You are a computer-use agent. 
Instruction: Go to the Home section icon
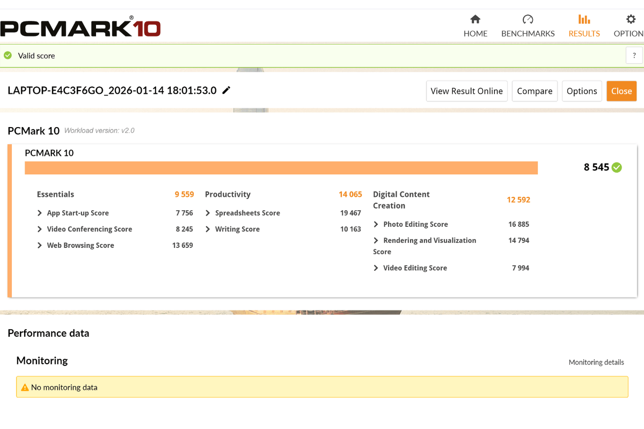[x=475, y=19]
